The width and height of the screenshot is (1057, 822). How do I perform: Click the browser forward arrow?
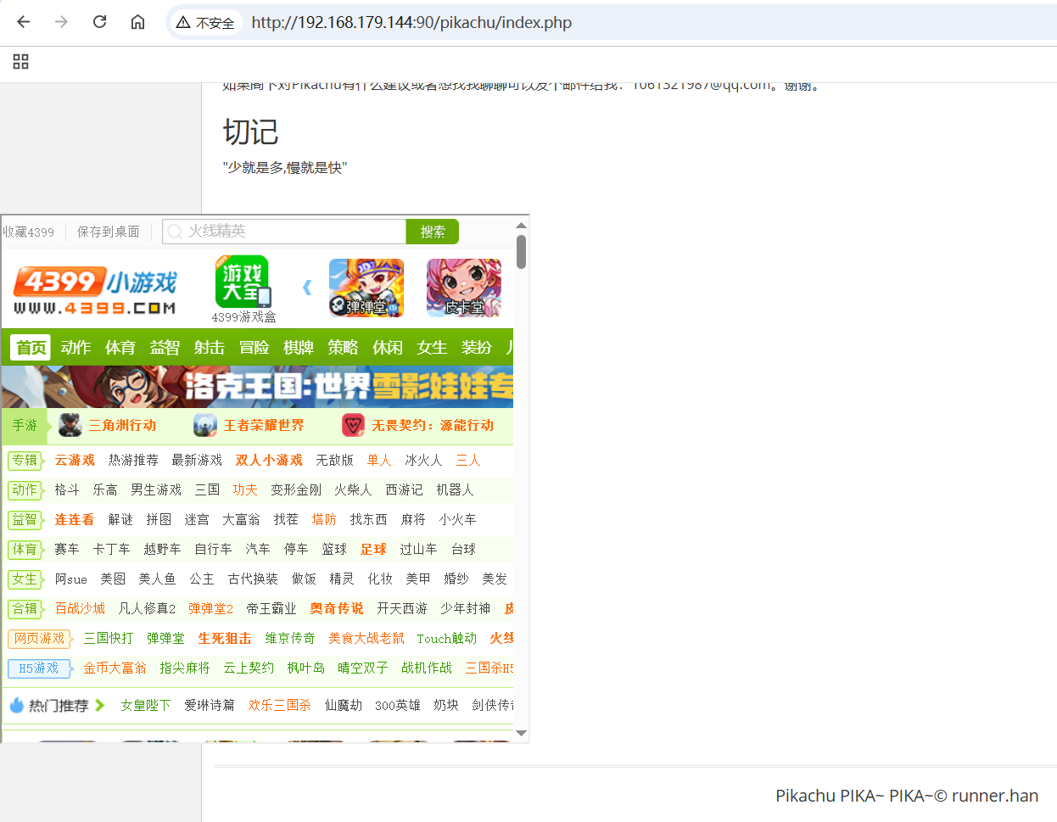point(61,22)
